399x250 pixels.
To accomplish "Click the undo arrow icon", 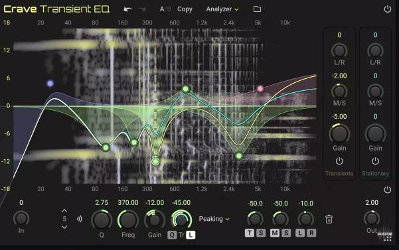I will [x=127, y=9].
